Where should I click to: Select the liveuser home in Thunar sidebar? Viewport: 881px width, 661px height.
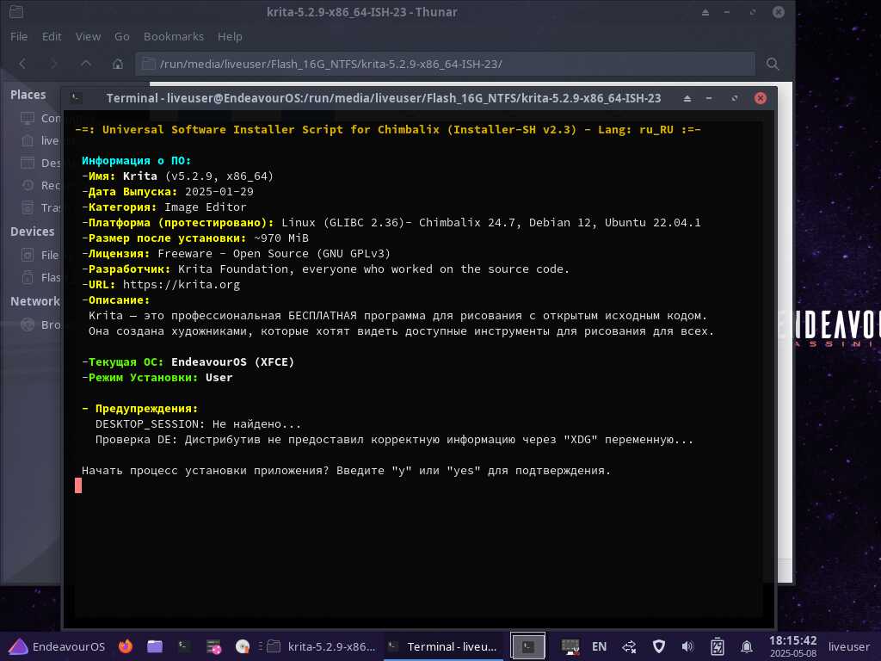(x=40, y=140)
